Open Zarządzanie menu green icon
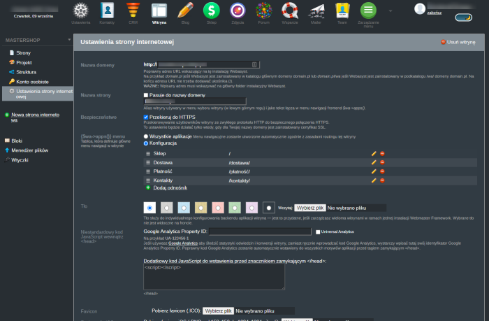The width and height of the screenshot is (489, 321). (368, 10)
